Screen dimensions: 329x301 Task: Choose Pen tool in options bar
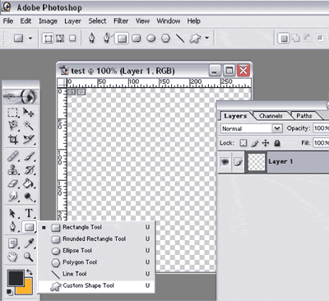92,38
